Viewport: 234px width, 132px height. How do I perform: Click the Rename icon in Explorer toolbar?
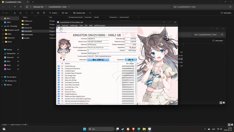32,13
